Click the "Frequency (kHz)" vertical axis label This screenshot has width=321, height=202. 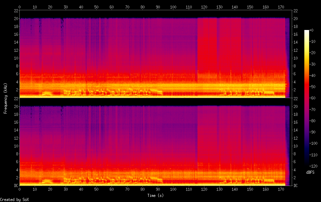[x=5, y=98]
